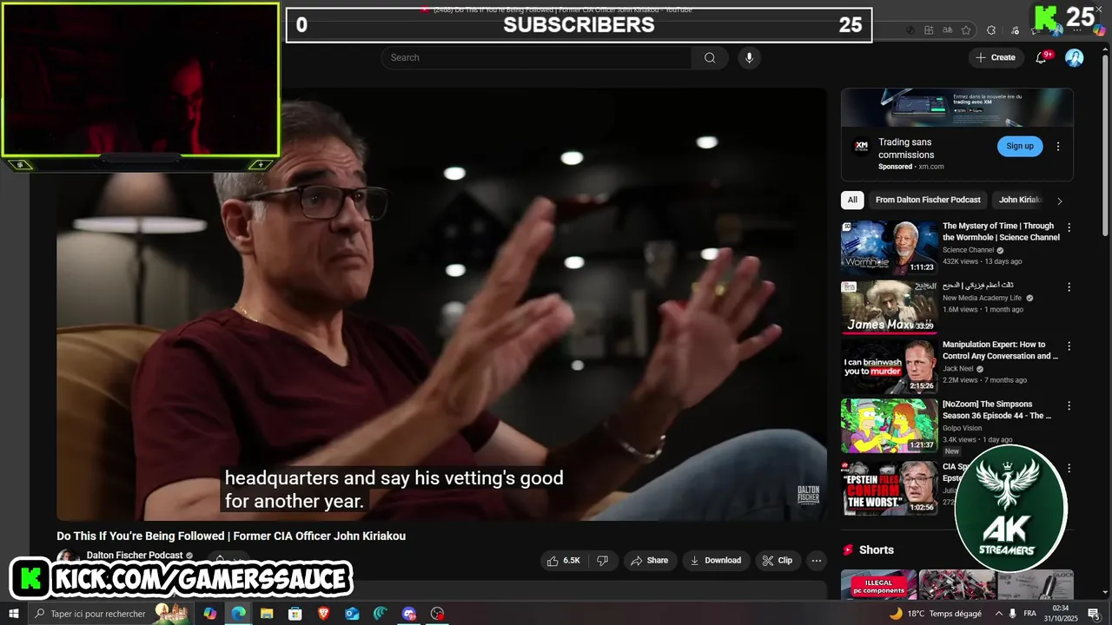The width and height of the screenshot is (1112, 625).
Task: Open Windows notification center
Action: pos(1093,614)
